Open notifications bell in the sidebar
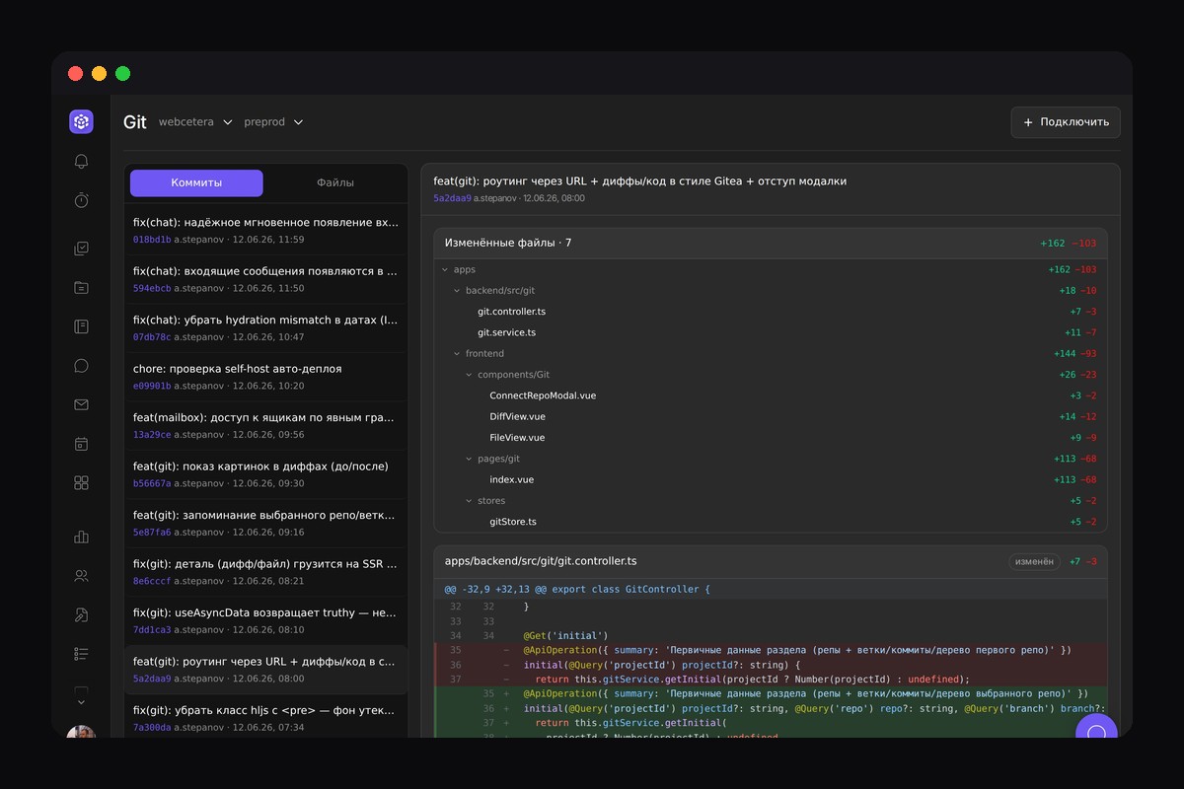Screen dimensions: 1184x789 point(81,162)
